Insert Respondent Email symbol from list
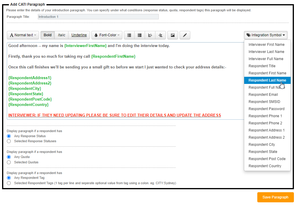Screen dimensions: 296x205 [263, 95]
